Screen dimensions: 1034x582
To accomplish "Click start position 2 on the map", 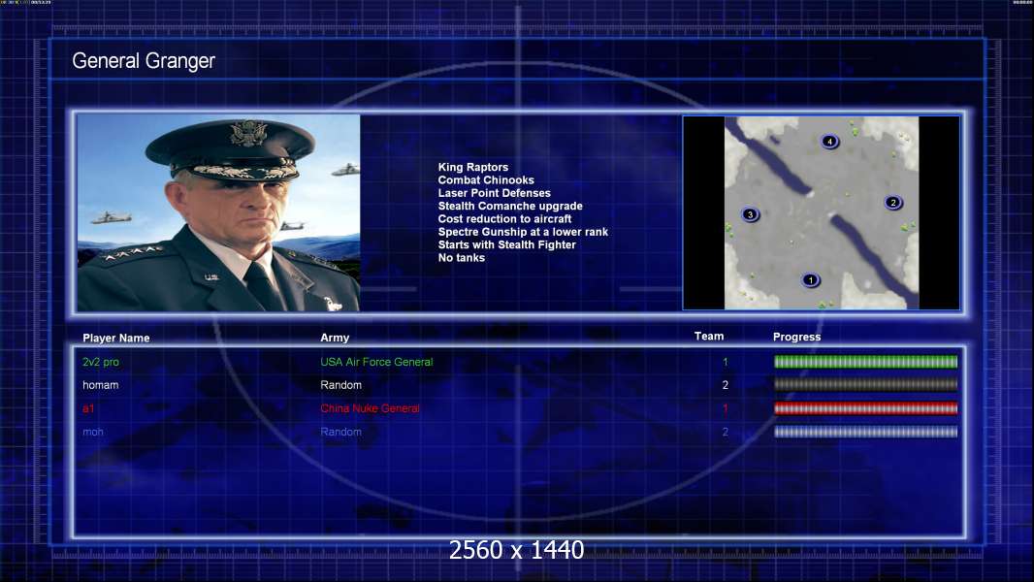I will 893,203.
